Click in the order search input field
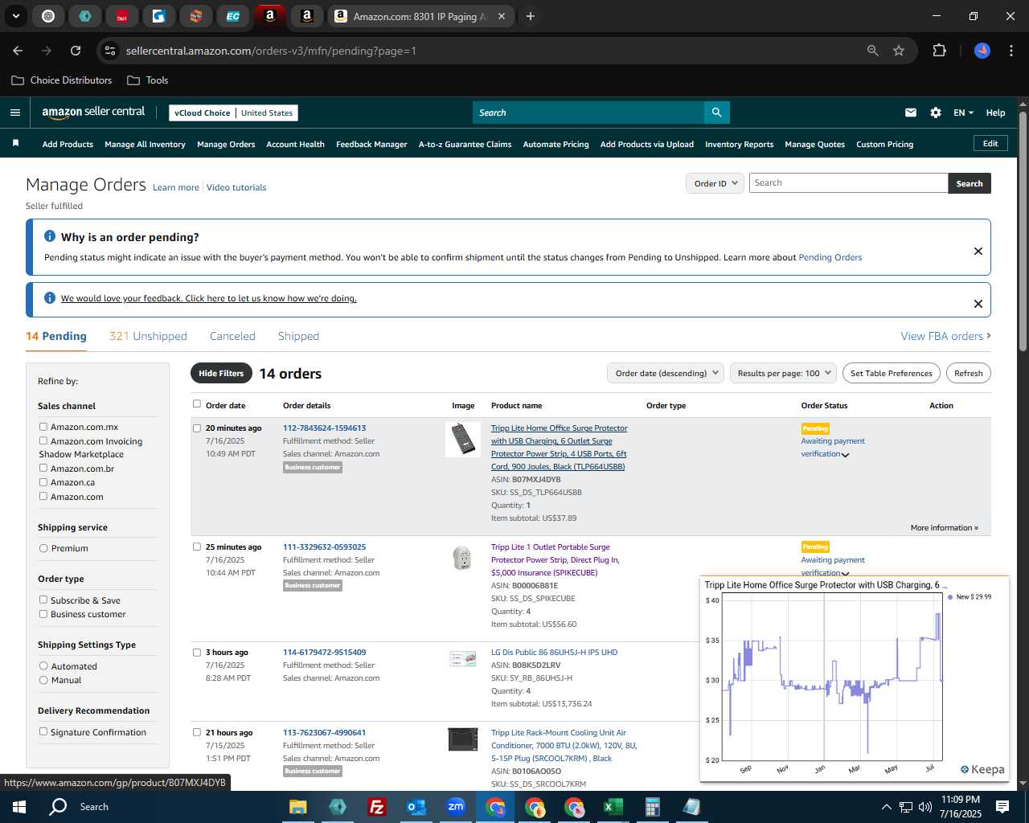The width and height of the screenshot is (1029, 823). tap(848, 183)
